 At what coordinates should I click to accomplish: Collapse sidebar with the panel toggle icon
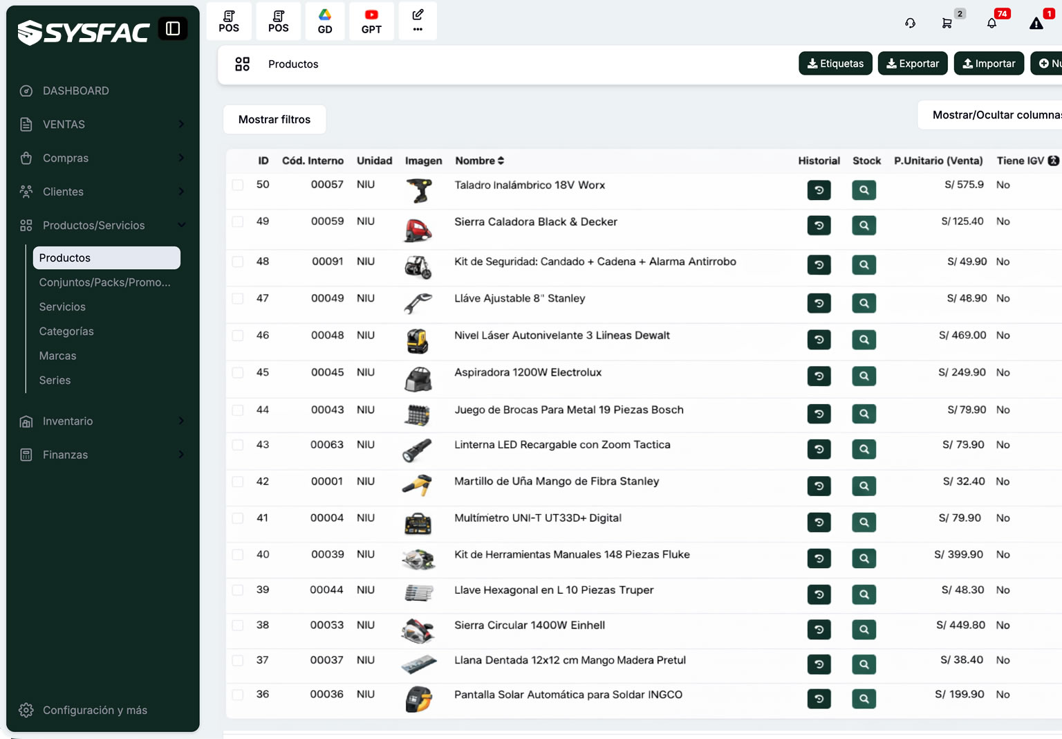point(173,28)
